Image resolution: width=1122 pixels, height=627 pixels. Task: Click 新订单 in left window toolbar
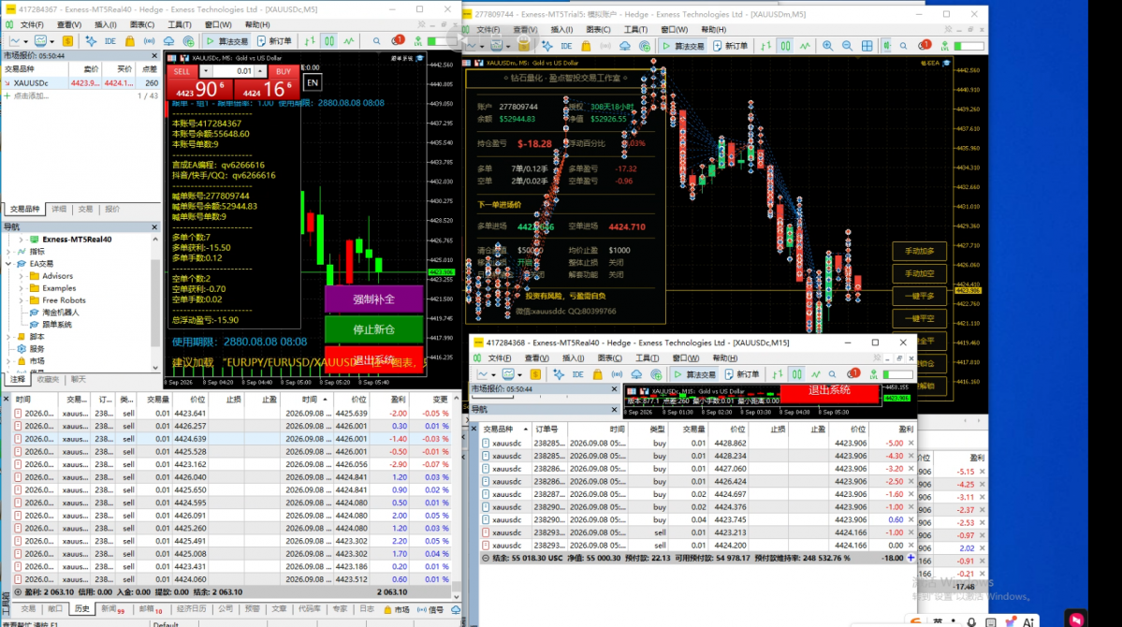tap(274, 41)
